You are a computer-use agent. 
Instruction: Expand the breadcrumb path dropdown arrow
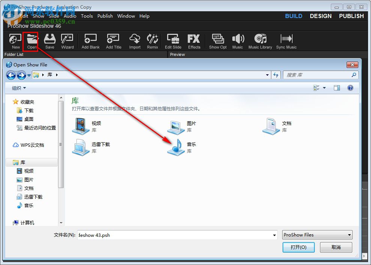point(268,75)
